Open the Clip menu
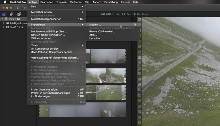This screenshot has width=220, height=126. click(87, 2)
